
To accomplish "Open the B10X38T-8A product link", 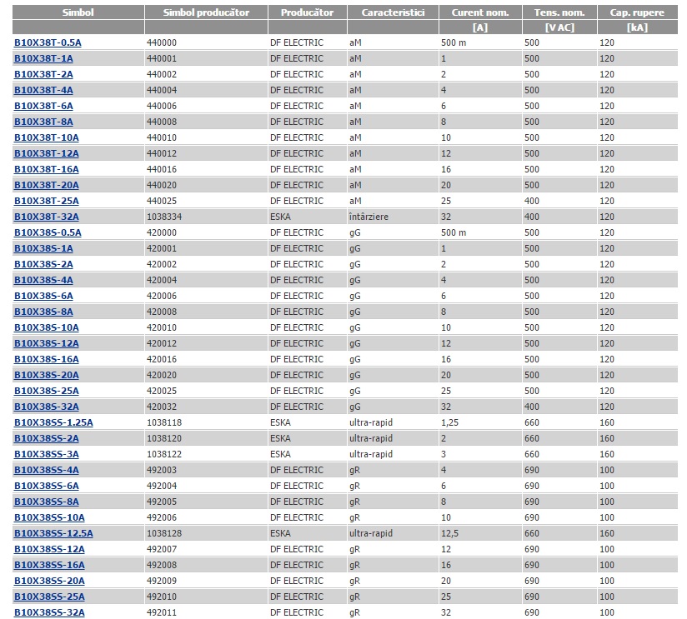I will click(x=43, y=122).
